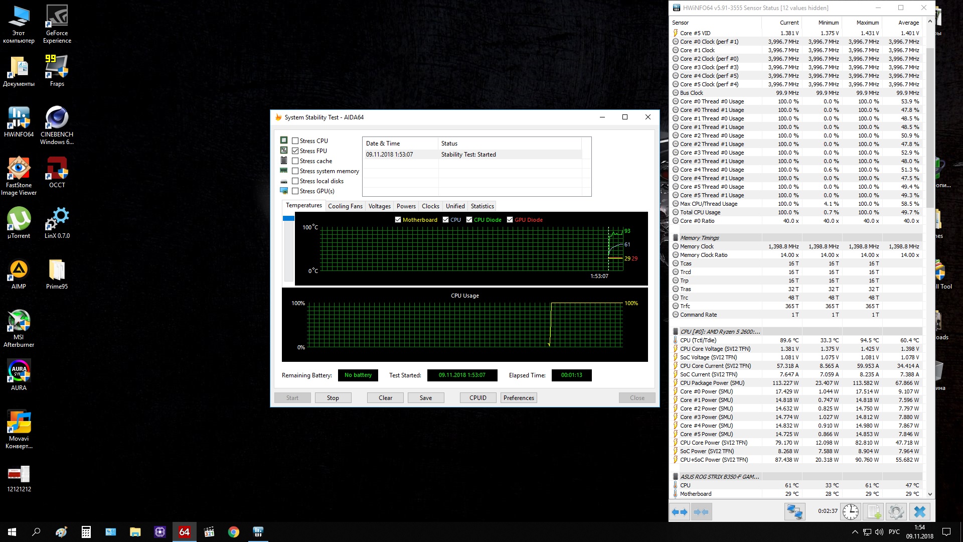Reset sensor timer with clock icon
The width and height of the screenshot is (963, 542).
pos(850,512)
